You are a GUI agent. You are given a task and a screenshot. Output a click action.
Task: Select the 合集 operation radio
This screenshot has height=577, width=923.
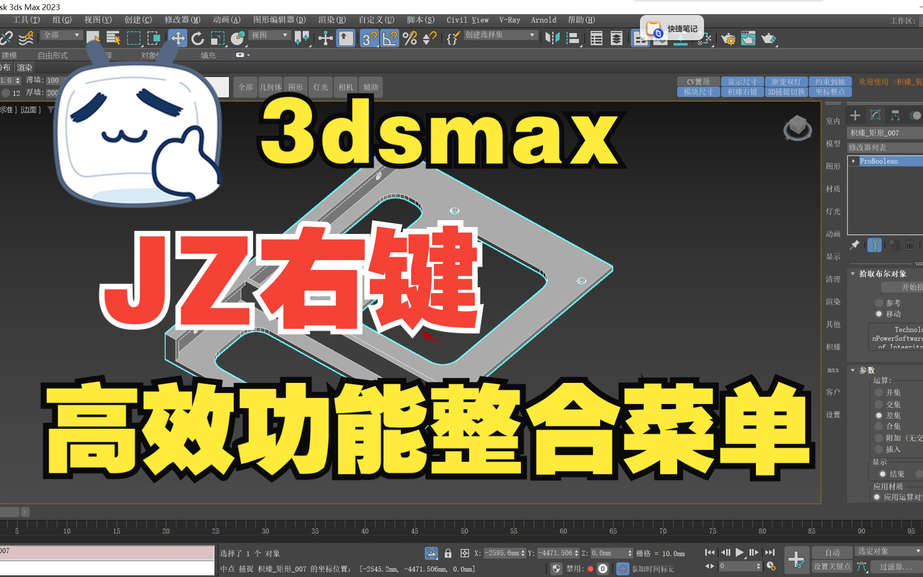point(879,426)
